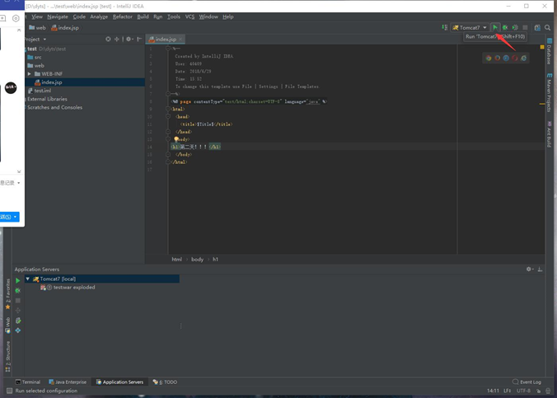Switch to the Terminal tool window

click(x=28, y=382)
